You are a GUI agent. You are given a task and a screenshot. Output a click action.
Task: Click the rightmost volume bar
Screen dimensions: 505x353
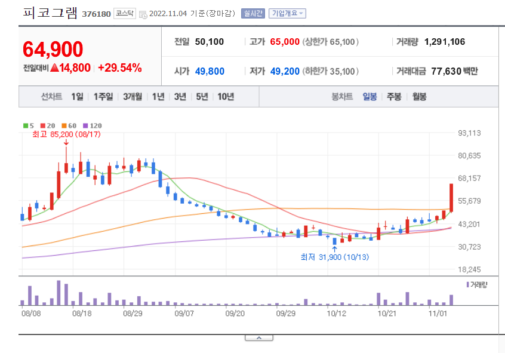click(451, 300)
